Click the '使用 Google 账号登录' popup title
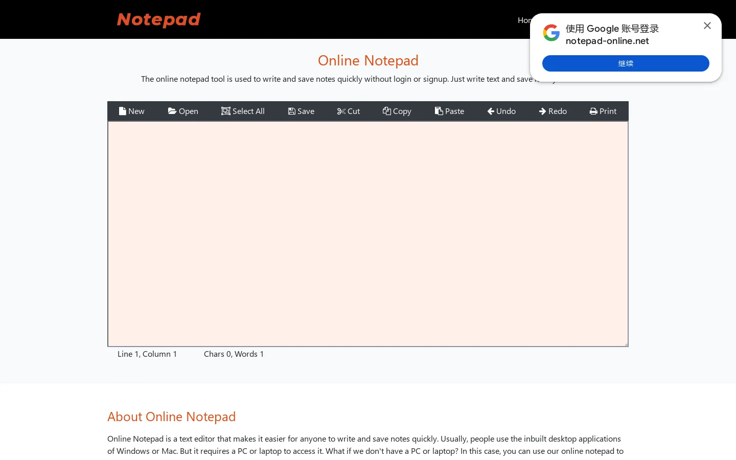 612,29
